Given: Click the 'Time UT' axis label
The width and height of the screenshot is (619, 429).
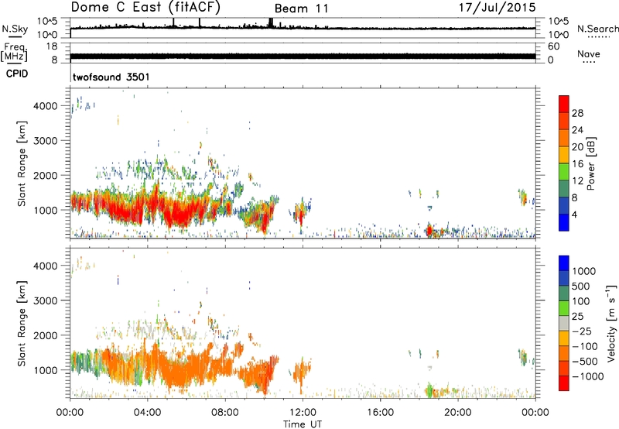Looking at the screenshot, I should point(303,424).
